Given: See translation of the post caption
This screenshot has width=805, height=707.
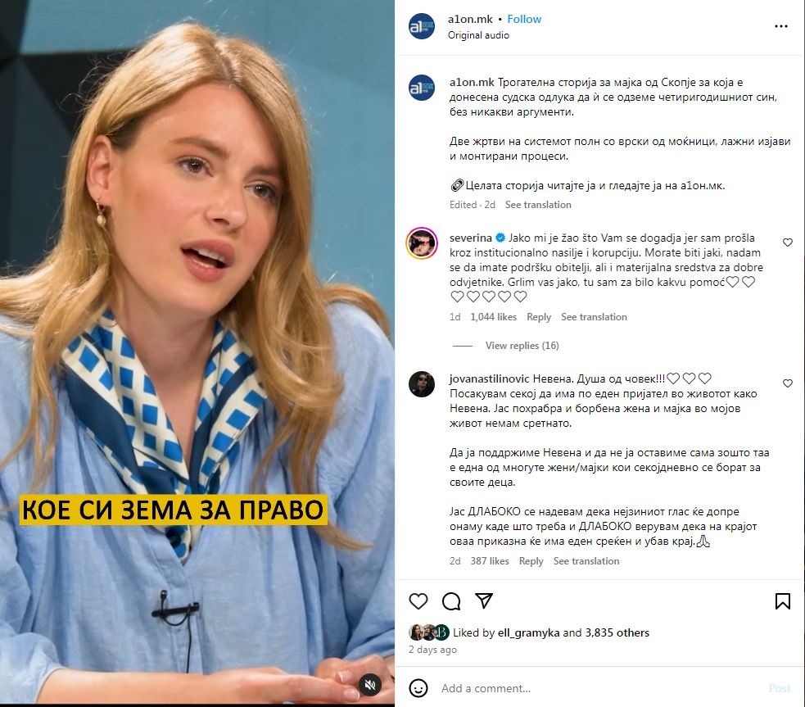Looking at the screenshot, I should point(538,205).
